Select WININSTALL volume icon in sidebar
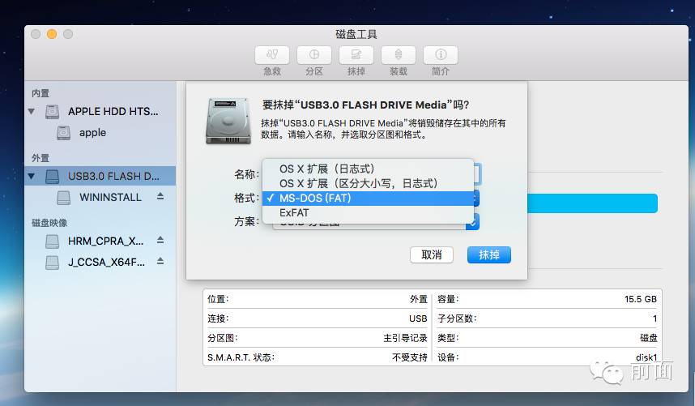Image resolution: width=695 pixels, height=406 pixels. tap(63, 197)
